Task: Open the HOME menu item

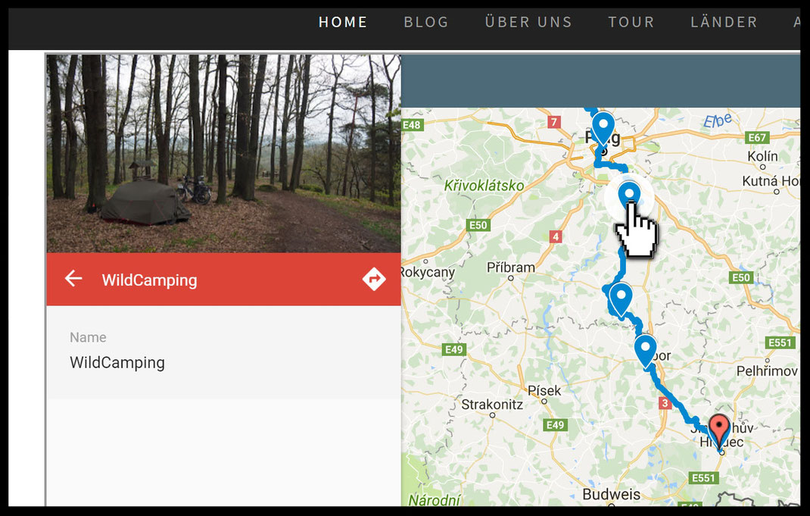Action: click(343, 22)
